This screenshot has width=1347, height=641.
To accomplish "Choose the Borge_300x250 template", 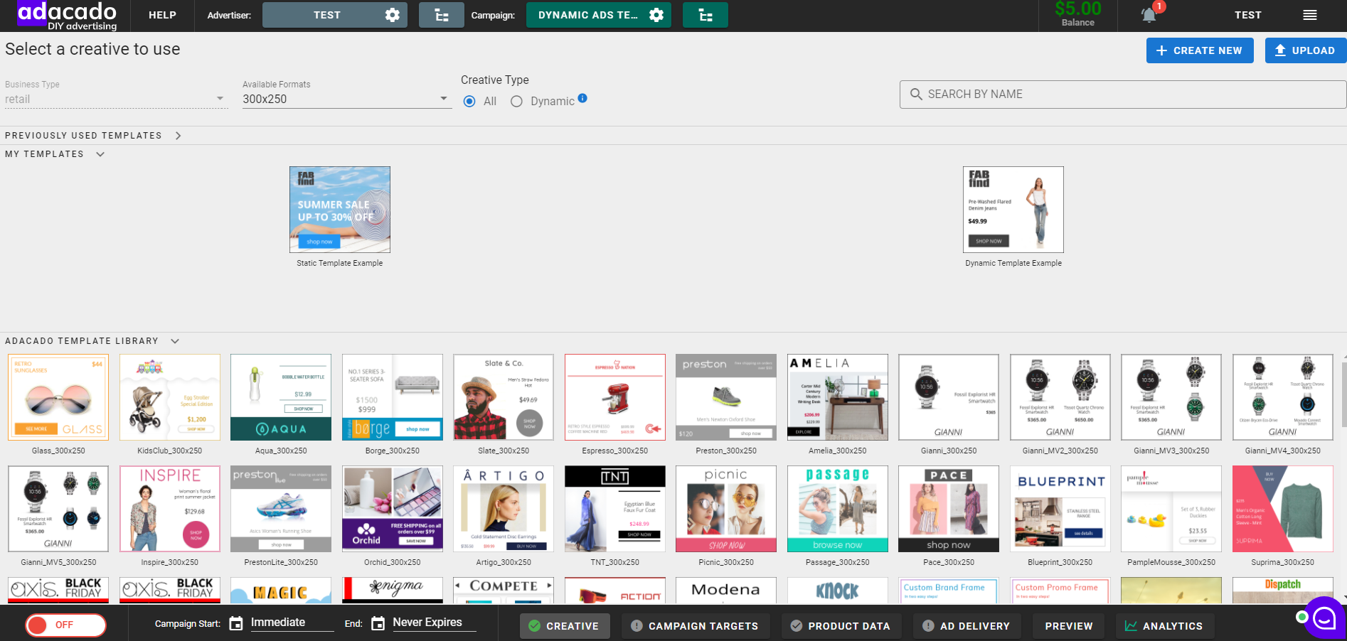I will tap(393, 397).
